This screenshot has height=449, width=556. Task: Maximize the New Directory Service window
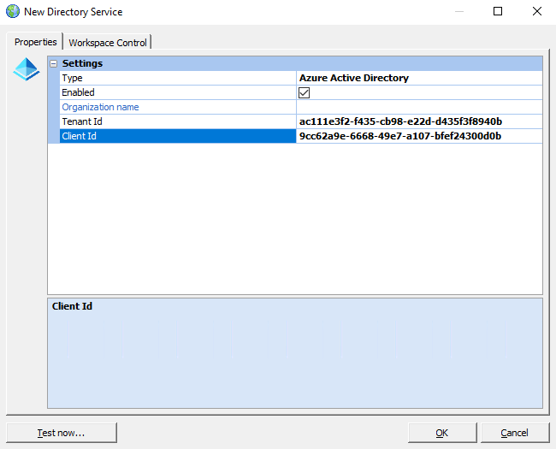tap(498, 12)
